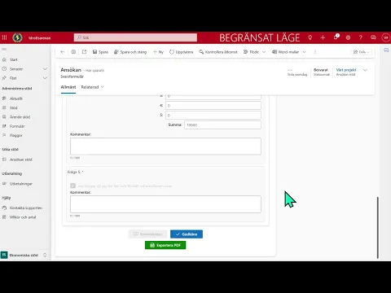Expand the Flöde dropdown chevron

pyautogui.click(x=264, y=52)
